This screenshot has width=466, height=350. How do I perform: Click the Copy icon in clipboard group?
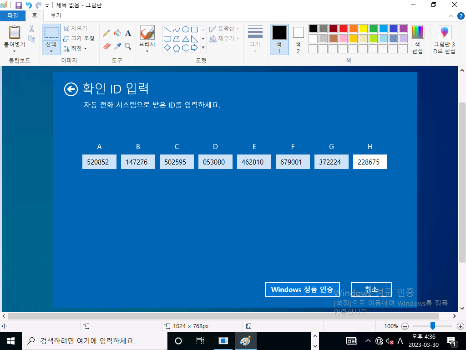point(31,39)
